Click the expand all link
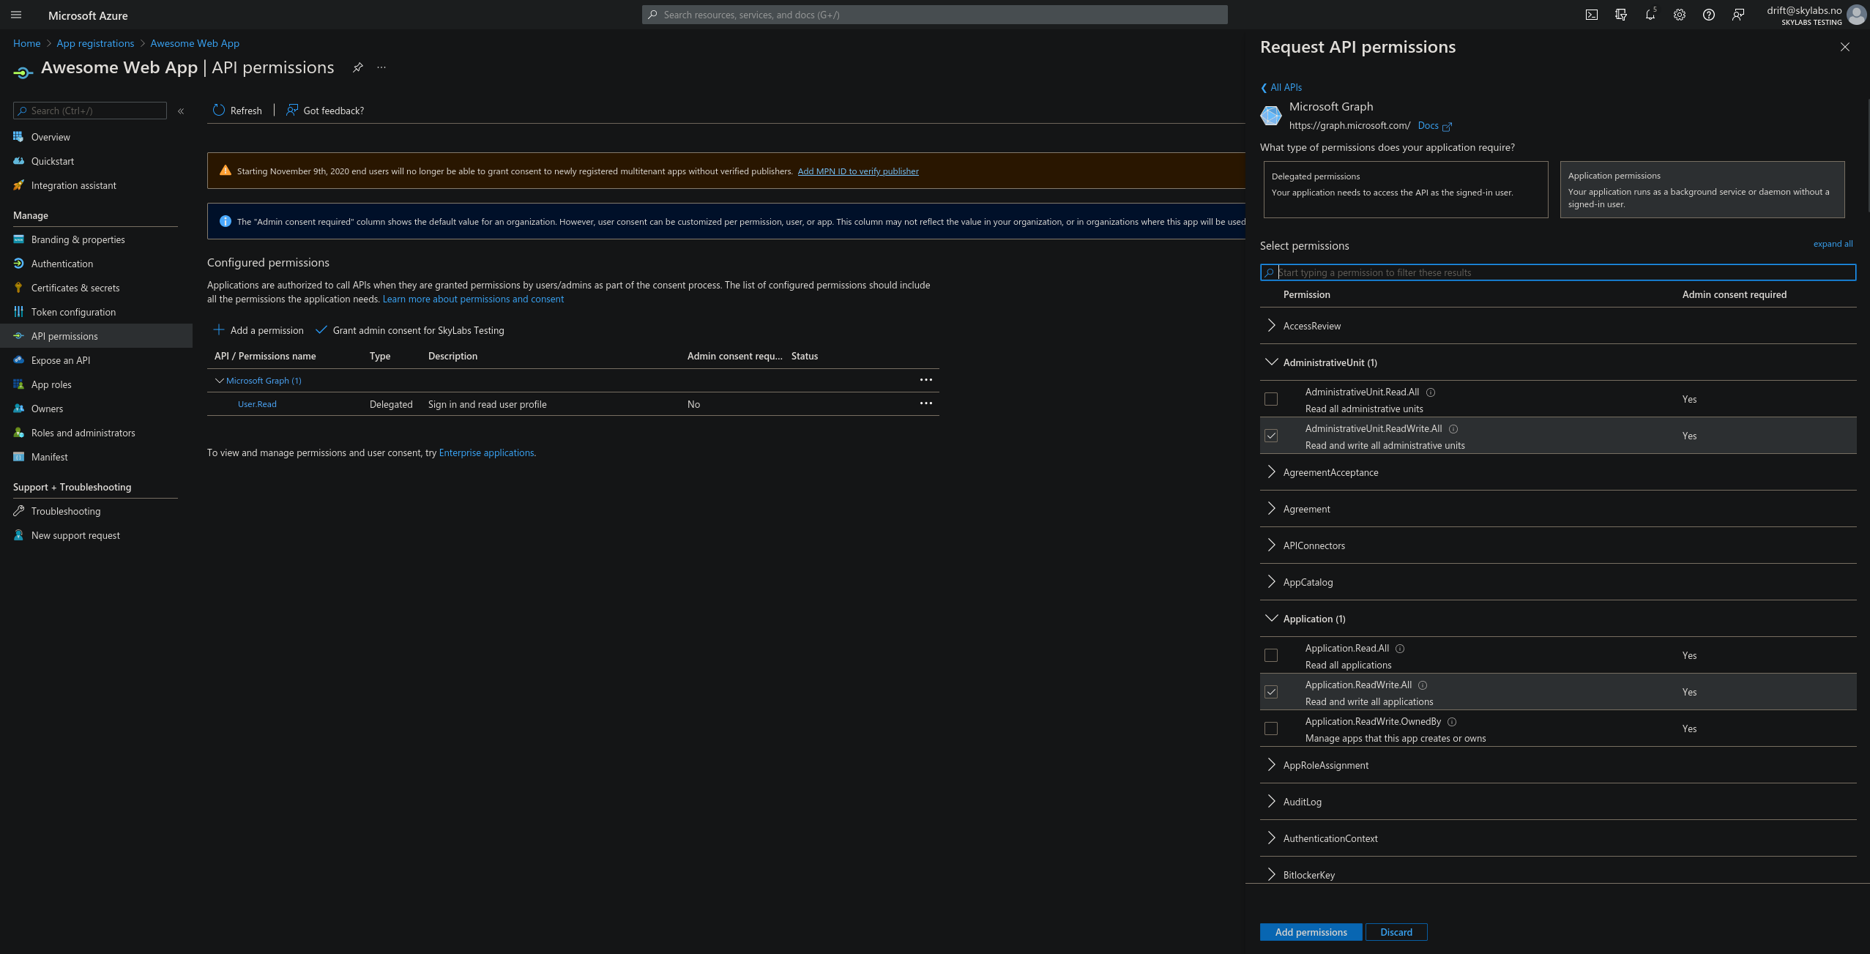The height and width of the screenshot is (954, 1870). click(1833, 244)
